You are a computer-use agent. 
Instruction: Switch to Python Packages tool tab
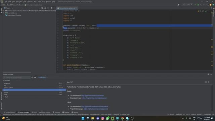click(x=23, y=112)
